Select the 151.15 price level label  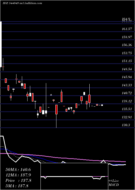point(127,61)
